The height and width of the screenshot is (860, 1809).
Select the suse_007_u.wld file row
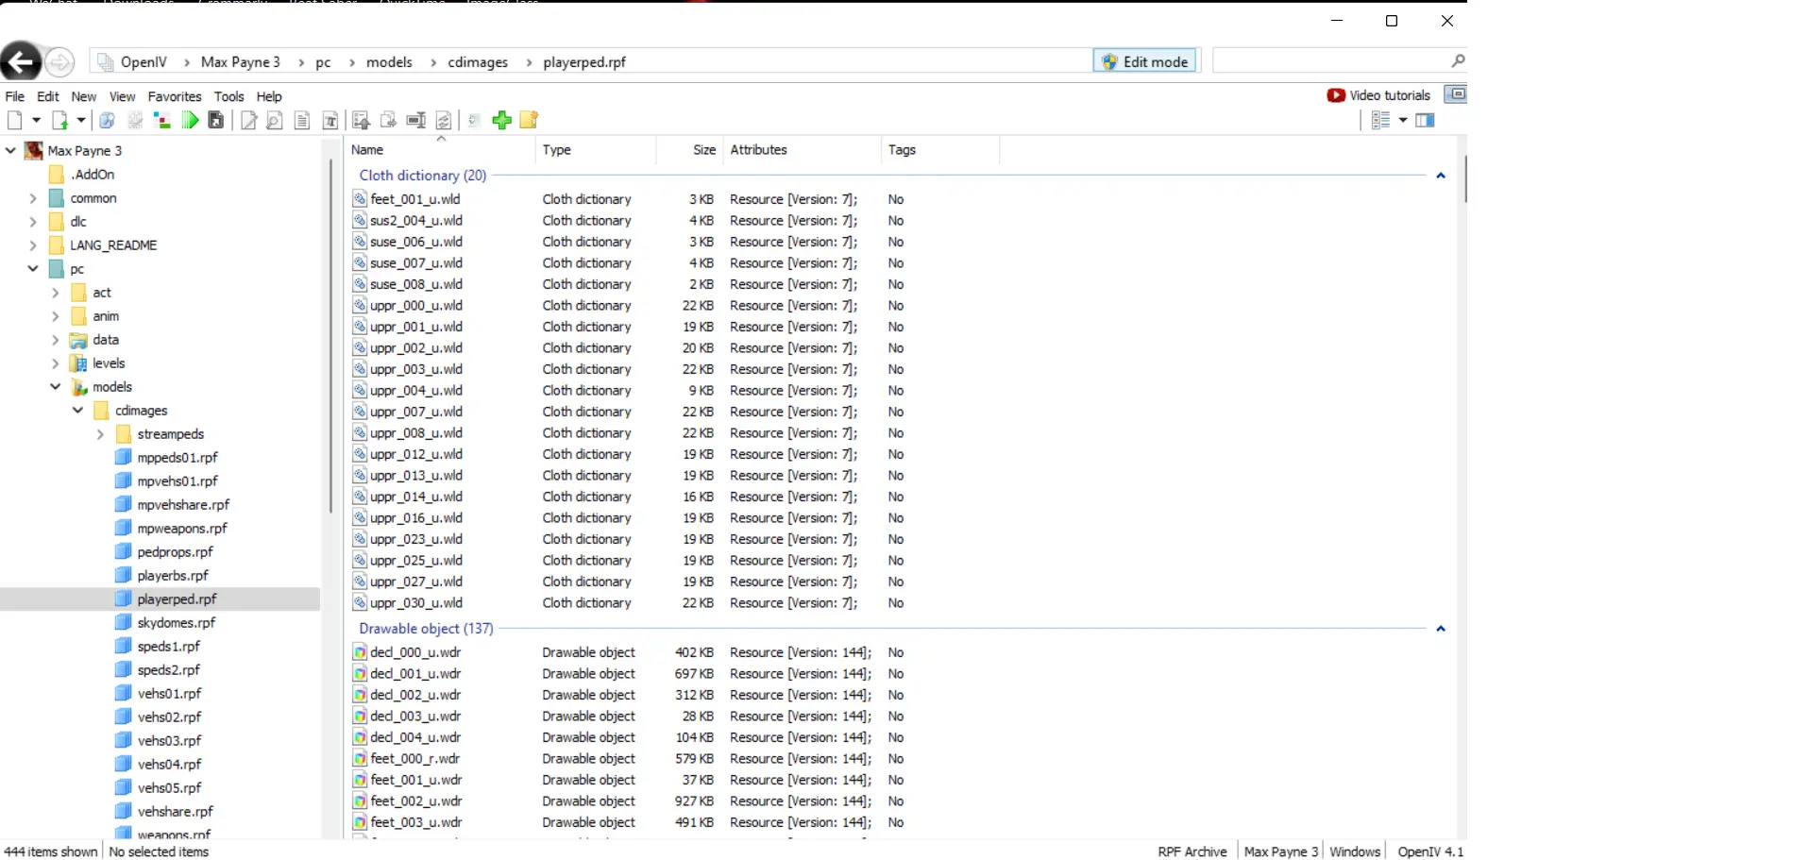(628, 263)
